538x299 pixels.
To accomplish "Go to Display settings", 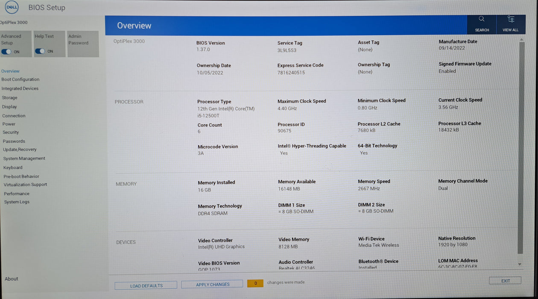I will 9,107.
